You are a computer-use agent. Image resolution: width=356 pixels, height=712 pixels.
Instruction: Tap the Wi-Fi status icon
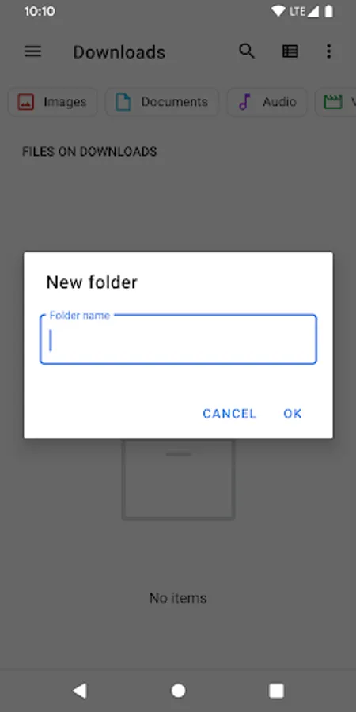(278, 11)
